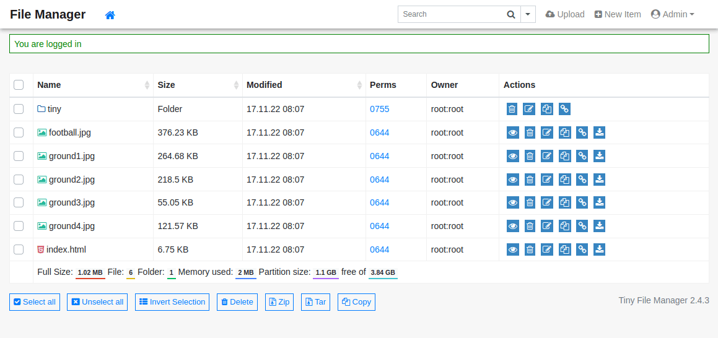The image size is (718, 338).
Task: Rename ground2.jpg with its edit icon
Action: point(547,180)
